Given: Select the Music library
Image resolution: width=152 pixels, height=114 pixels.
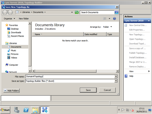Looking at the screenshot, I should point(13,50).
